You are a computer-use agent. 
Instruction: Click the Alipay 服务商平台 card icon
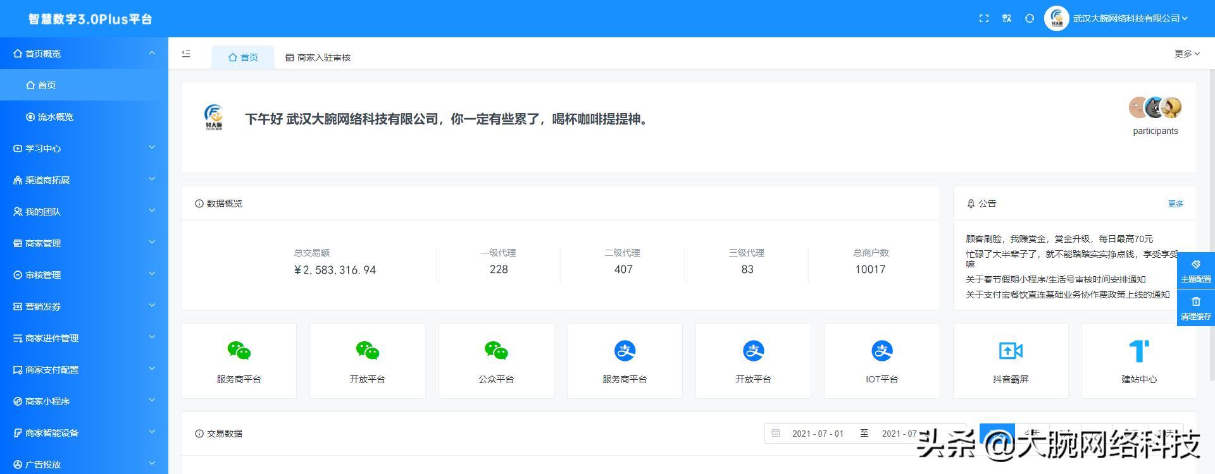click(x=625, y=350)
